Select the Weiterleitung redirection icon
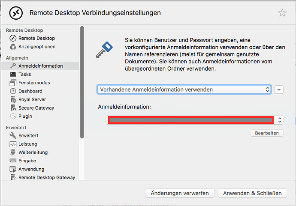The width and height of the screenshot is (296, 206). [x=13, y=152]
